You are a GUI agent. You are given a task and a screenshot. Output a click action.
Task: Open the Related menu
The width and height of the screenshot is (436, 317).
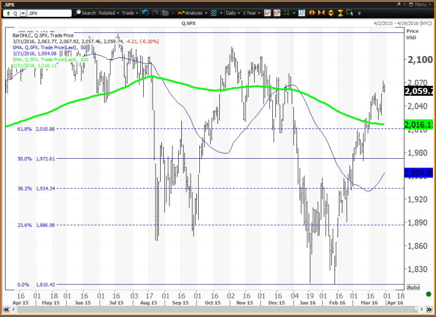[109, 13]
